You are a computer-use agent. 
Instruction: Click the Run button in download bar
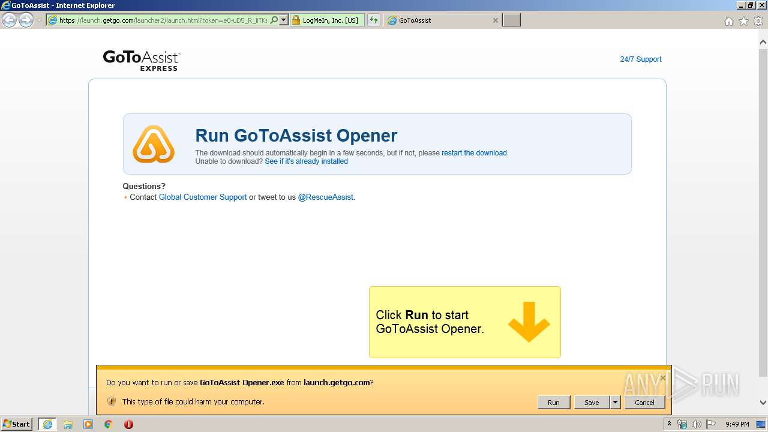[x=553, y=403]
